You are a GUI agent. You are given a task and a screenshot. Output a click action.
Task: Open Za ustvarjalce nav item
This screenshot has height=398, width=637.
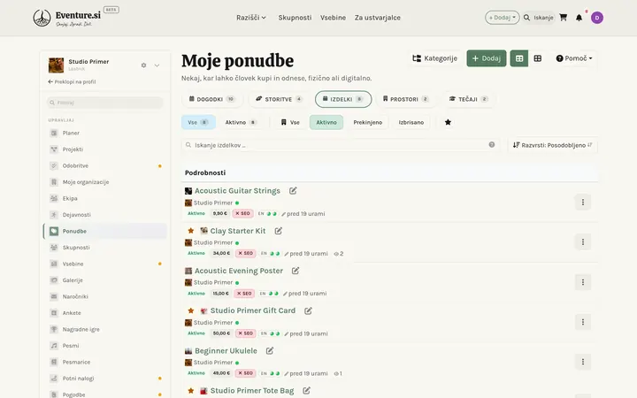point(378,18)
